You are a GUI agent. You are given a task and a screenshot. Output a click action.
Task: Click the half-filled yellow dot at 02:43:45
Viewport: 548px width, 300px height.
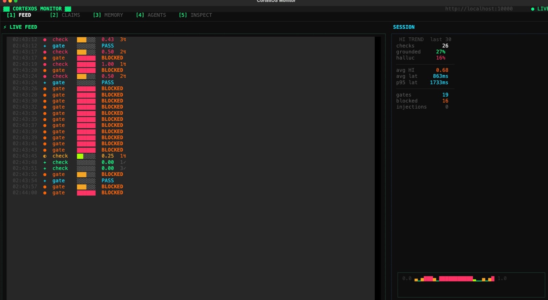45,156
